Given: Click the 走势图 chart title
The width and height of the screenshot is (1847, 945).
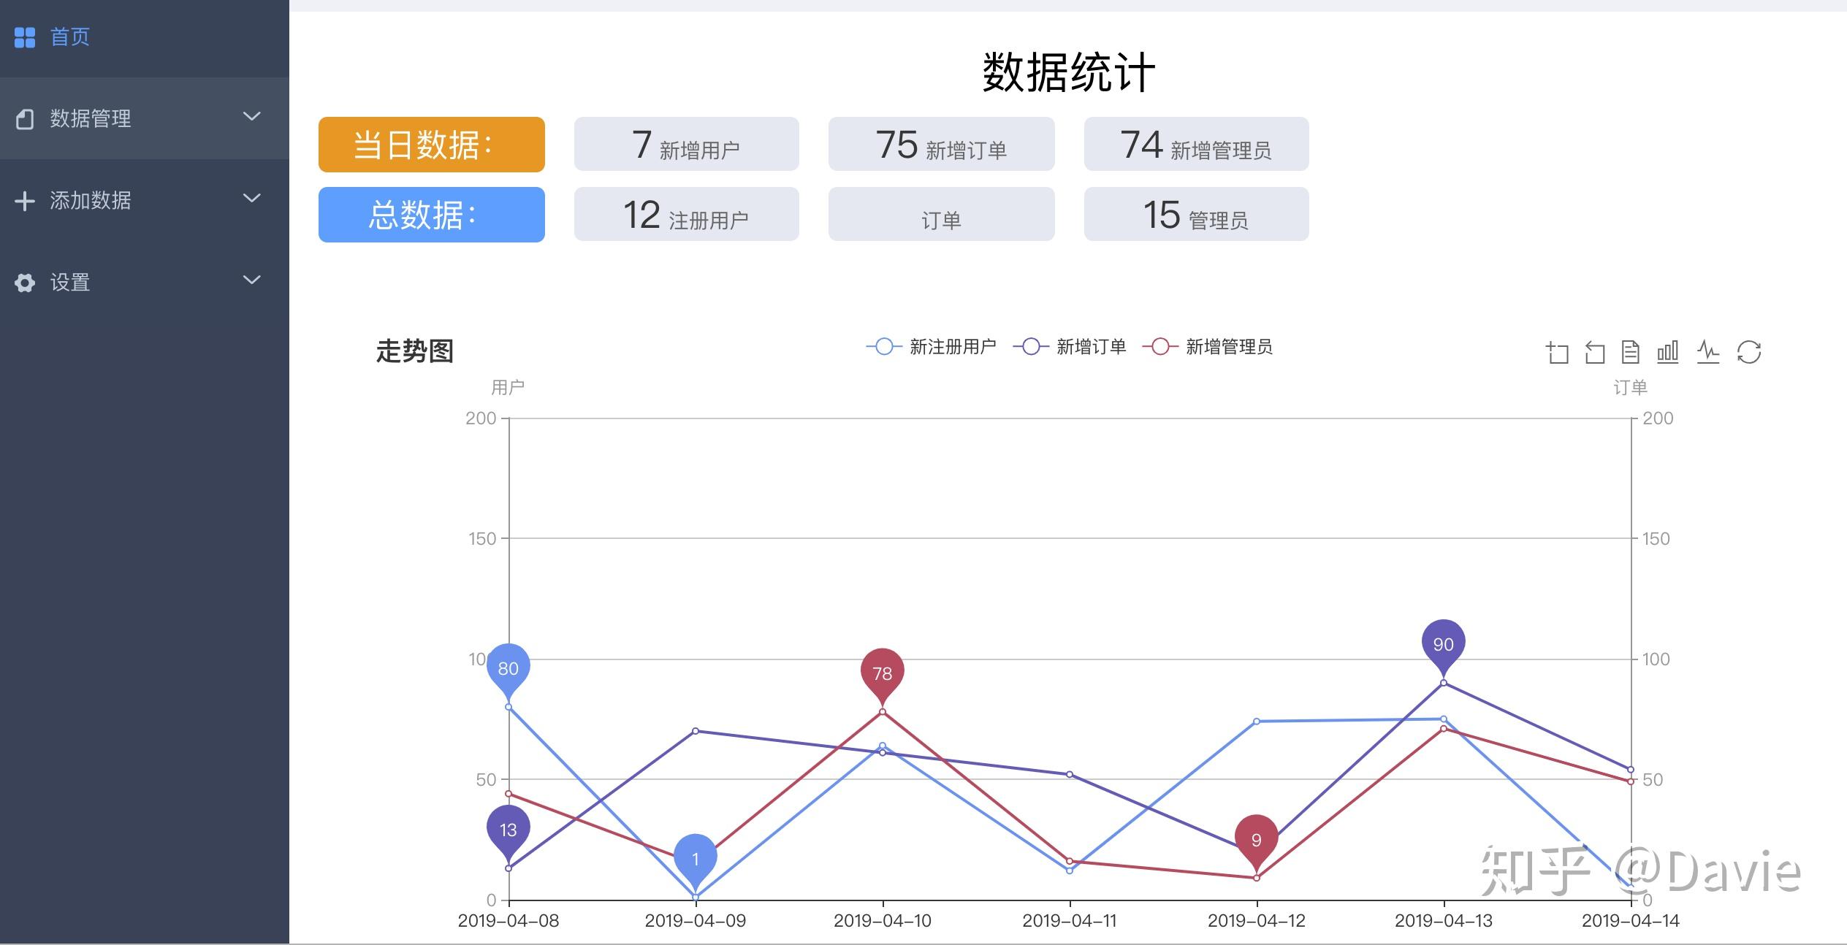Looking at the screenshot, I should 415,351.
